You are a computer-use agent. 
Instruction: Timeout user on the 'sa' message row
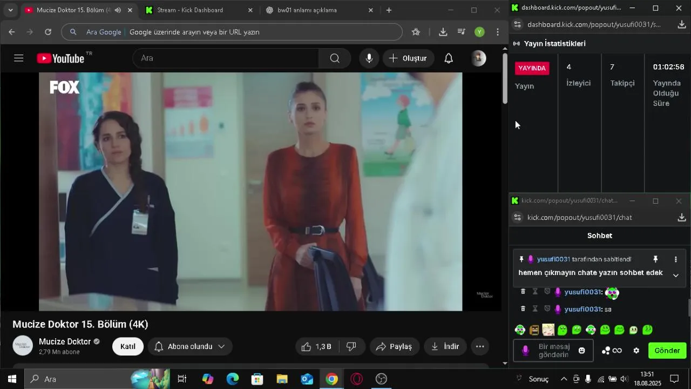[x=535, y=309]
